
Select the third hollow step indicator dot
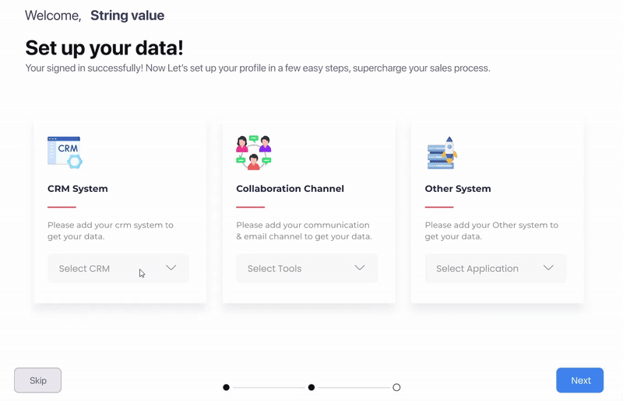tap(396, 388)
